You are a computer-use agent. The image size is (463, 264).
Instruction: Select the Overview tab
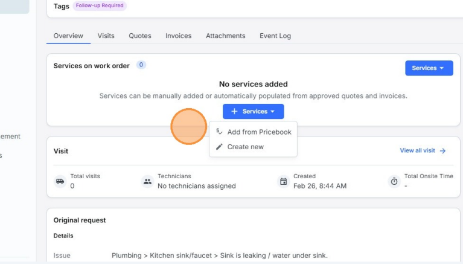68,36
